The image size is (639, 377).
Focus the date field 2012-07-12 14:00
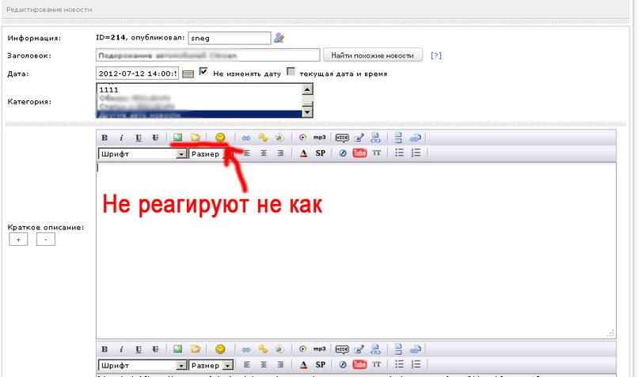(x=137, y=74)
